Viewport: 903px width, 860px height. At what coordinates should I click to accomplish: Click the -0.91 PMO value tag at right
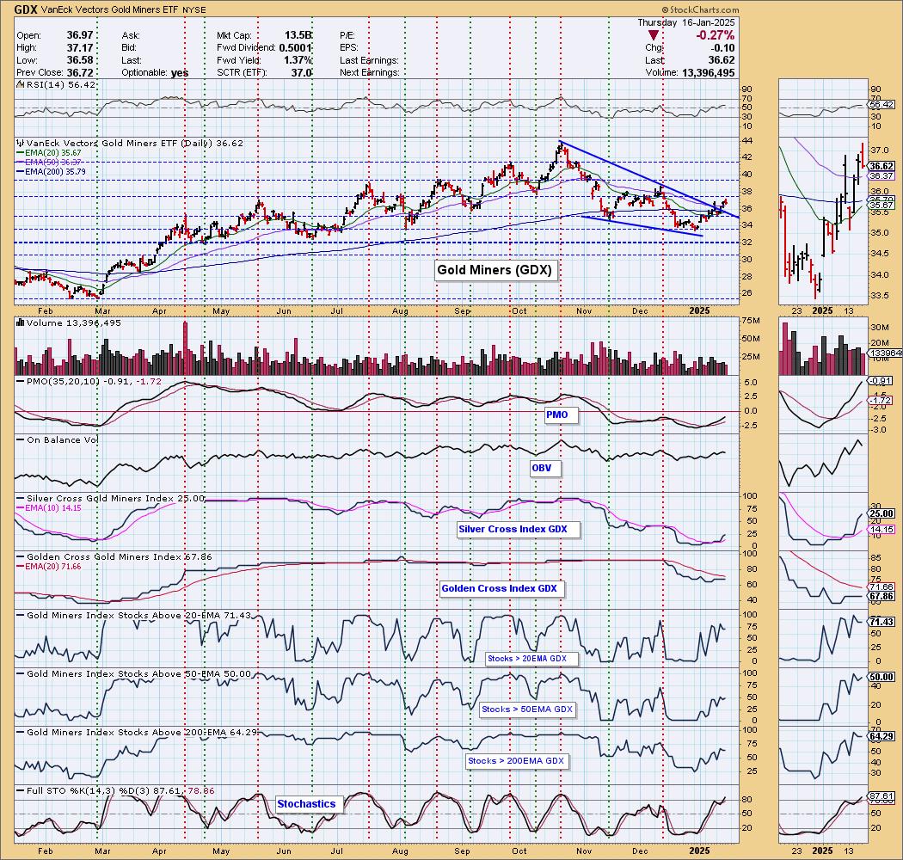click(881, 381)
